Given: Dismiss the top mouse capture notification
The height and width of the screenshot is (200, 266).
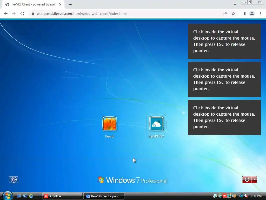Looking at the screenshot, I should click(224, 41).
